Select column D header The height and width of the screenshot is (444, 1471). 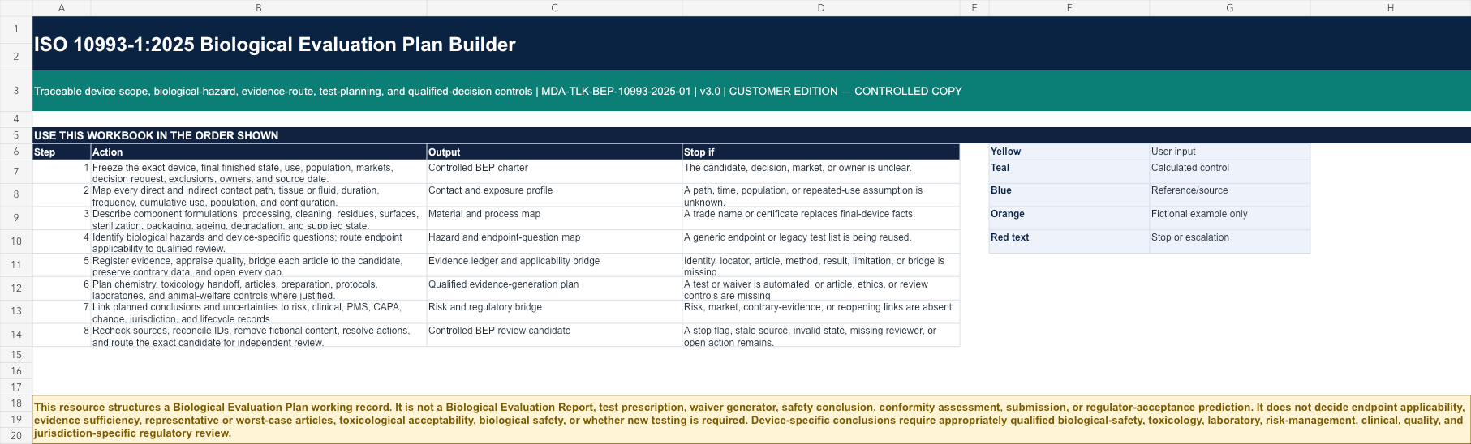(820, 8)
